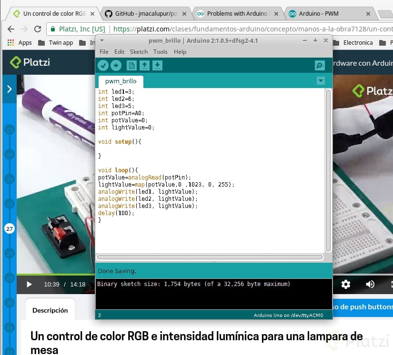View Platzi site security lock info
The width and height of the screenshot is (393, 355).
(53, 29)
